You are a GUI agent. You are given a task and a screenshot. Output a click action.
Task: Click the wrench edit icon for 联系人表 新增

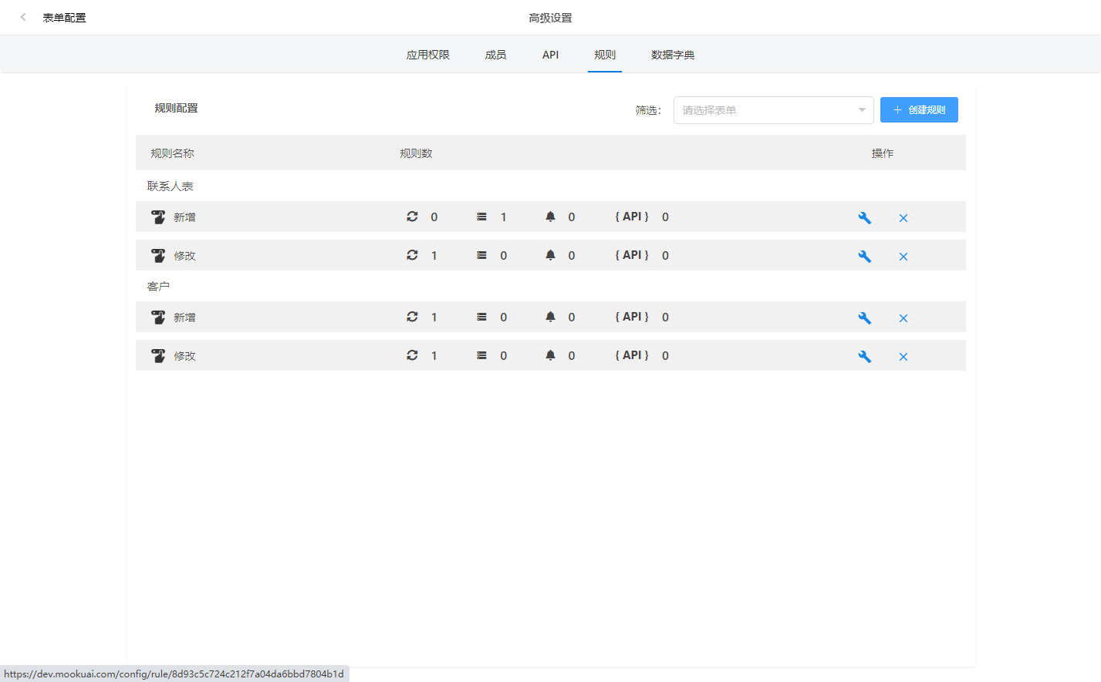(865, 218)
